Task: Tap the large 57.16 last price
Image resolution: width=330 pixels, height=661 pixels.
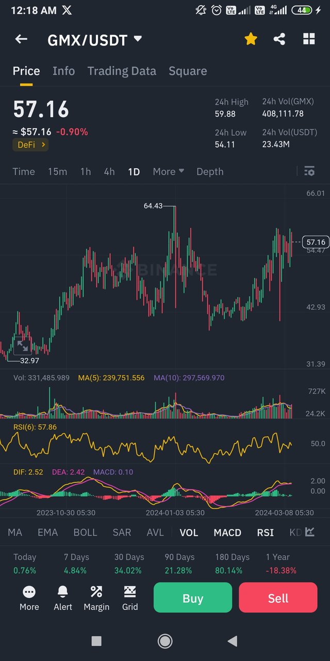Action: (41, 110)
